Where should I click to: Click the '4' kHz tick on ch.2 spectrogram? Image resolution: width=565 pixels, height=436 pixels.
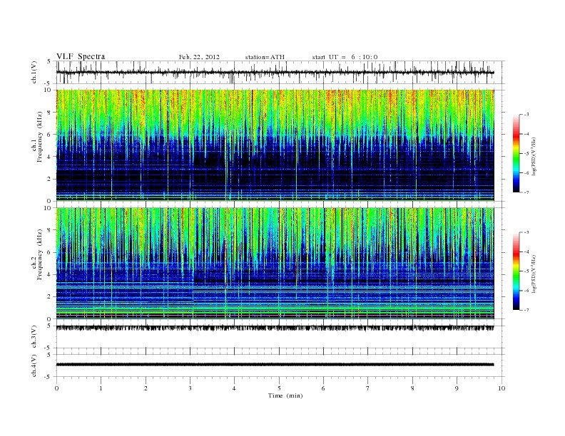(49, 275)
